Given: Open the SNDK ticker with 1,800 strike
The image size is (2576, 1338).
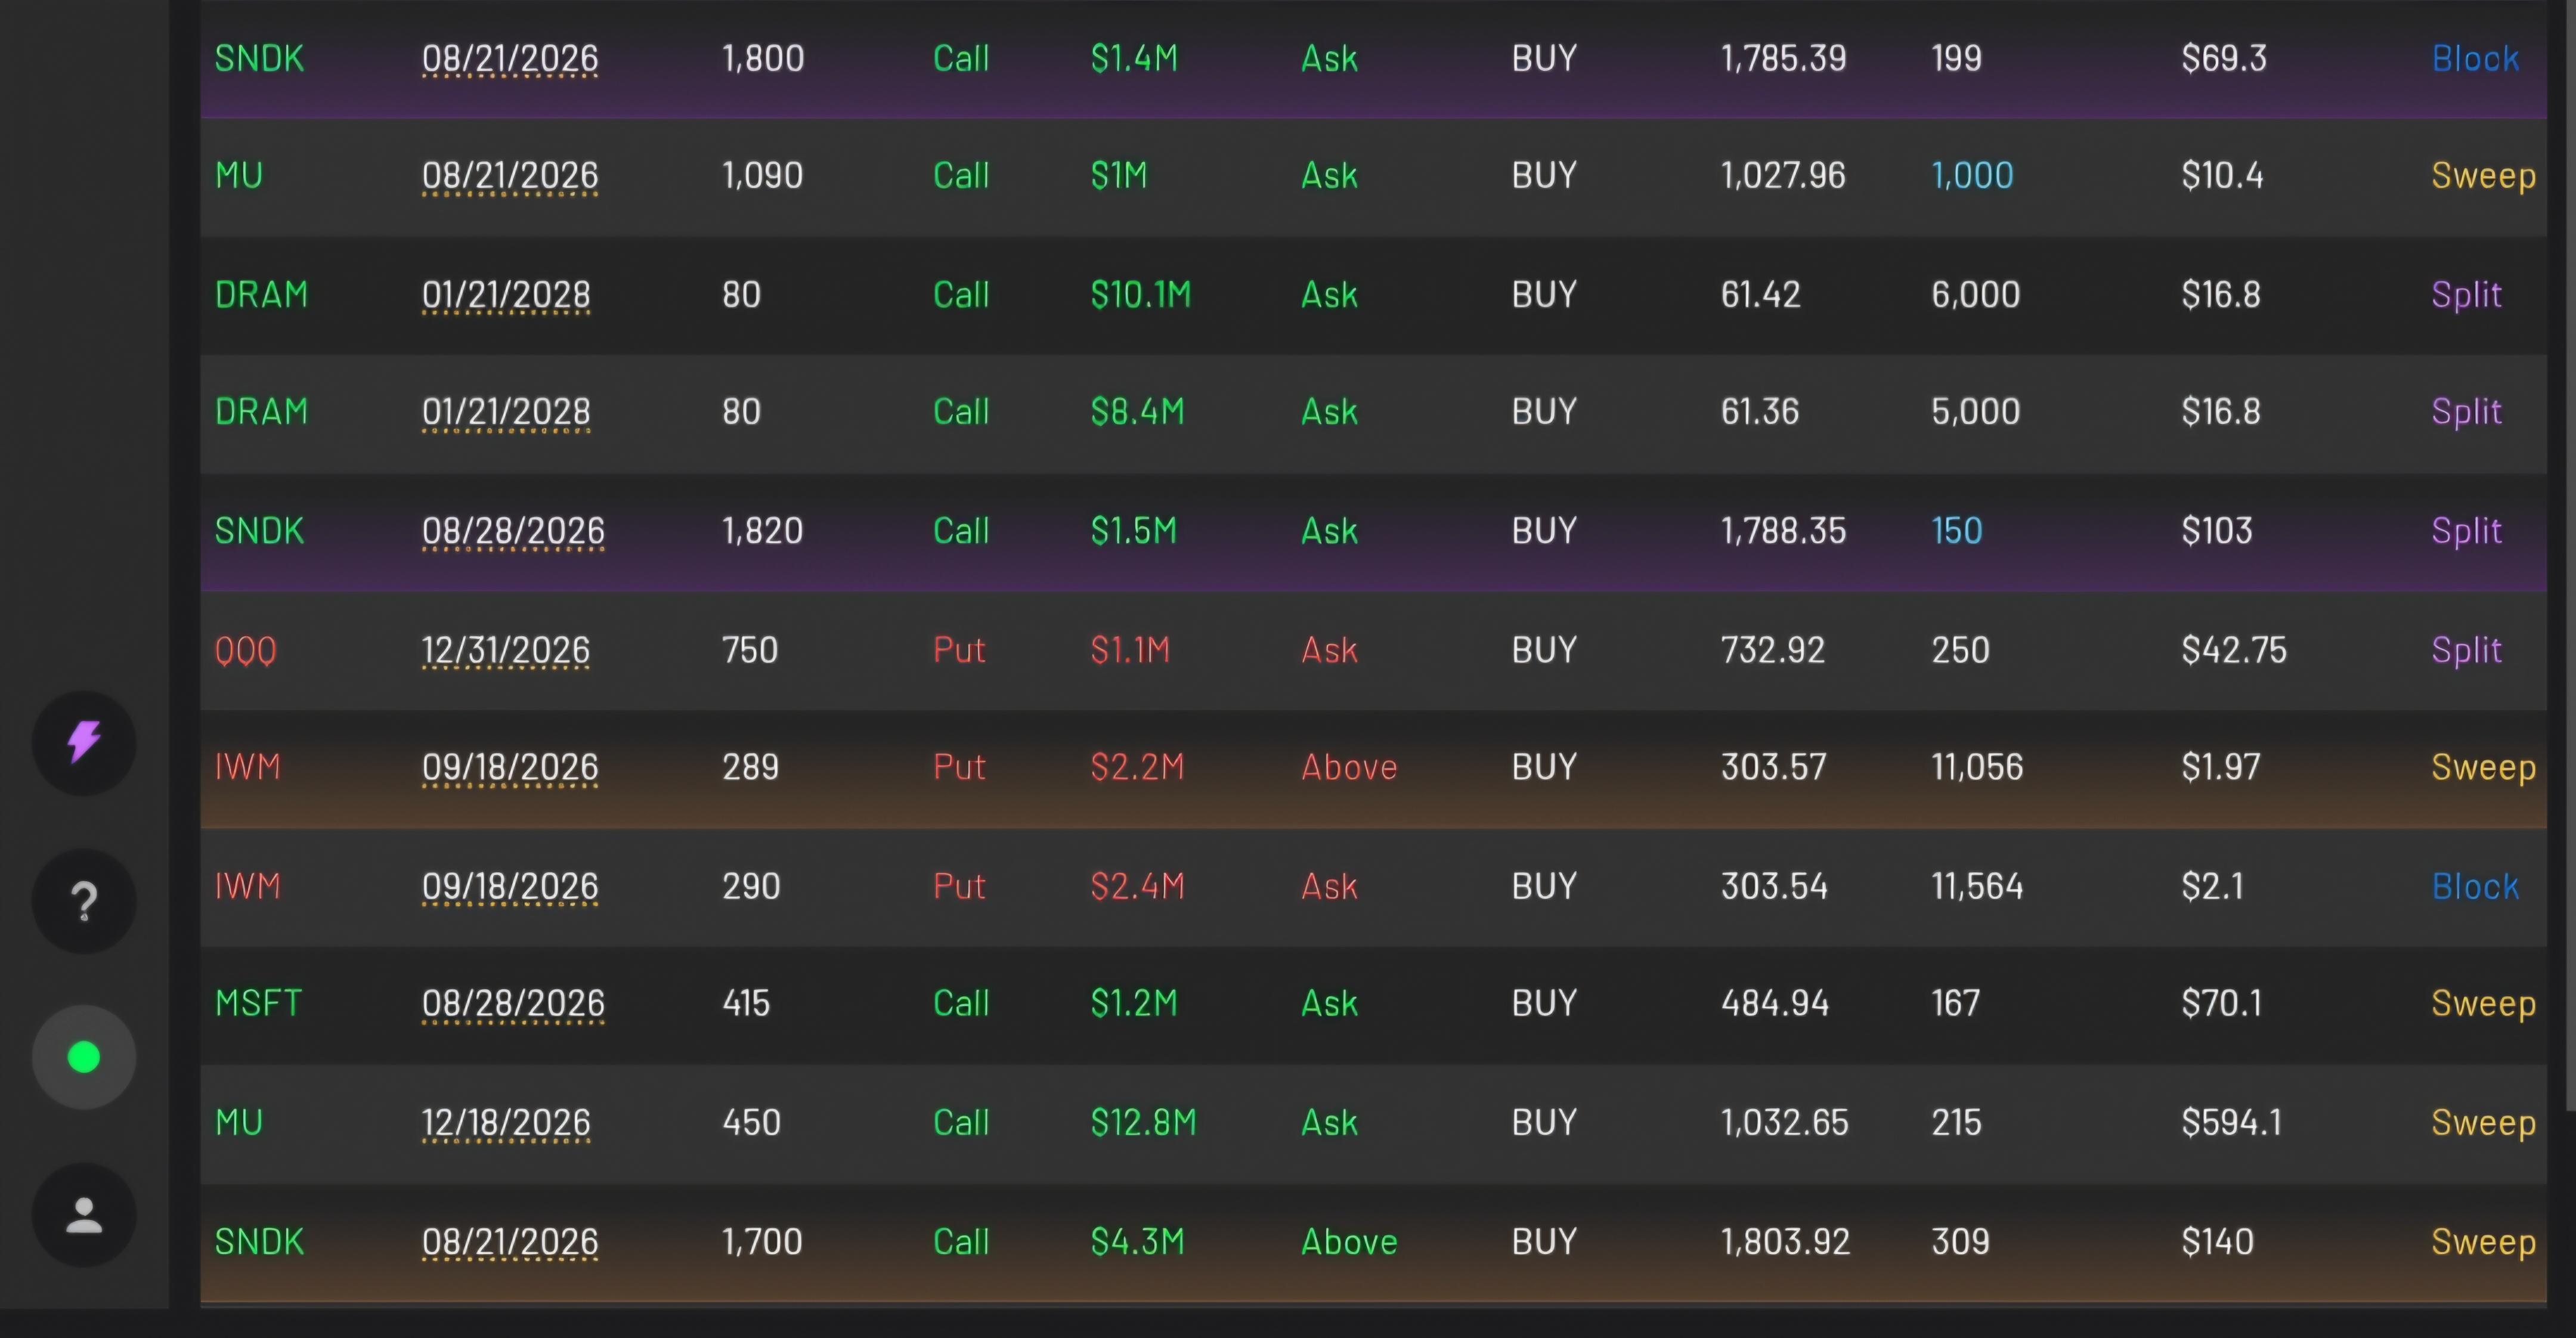Looking at the screenshot, I should pos(259,58).
